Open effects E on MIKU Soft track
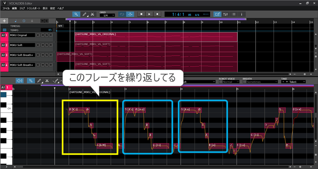Screen dimensions: 318x169 point(38,45)
